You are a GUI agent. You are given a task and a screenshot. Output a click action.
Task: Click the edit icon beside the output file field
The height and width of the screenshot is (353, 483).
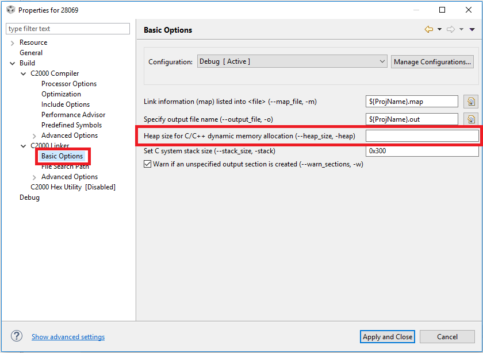(x=471, y=119)
